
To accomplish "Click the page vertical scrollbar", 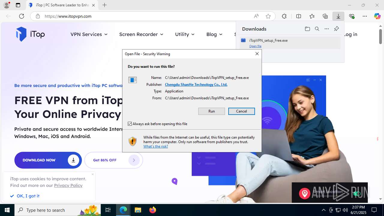I will pyautogui.click(x=380, y=37).
